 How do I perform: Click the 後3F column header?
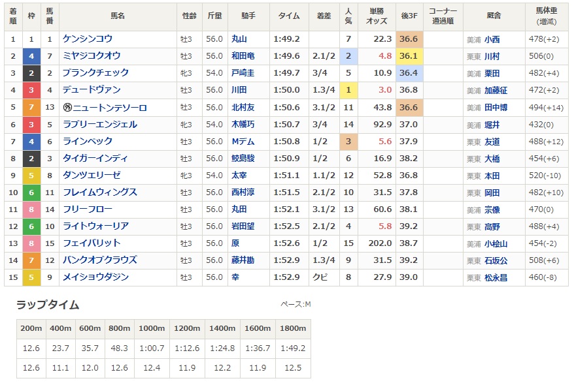[x=409, y=16]
